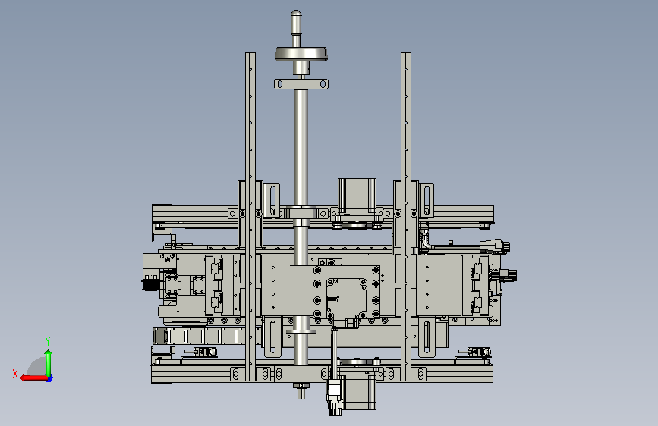Select the right tall vertical rail
The width and height of the screenshot is (658, 426).
[x=406, y=216]
